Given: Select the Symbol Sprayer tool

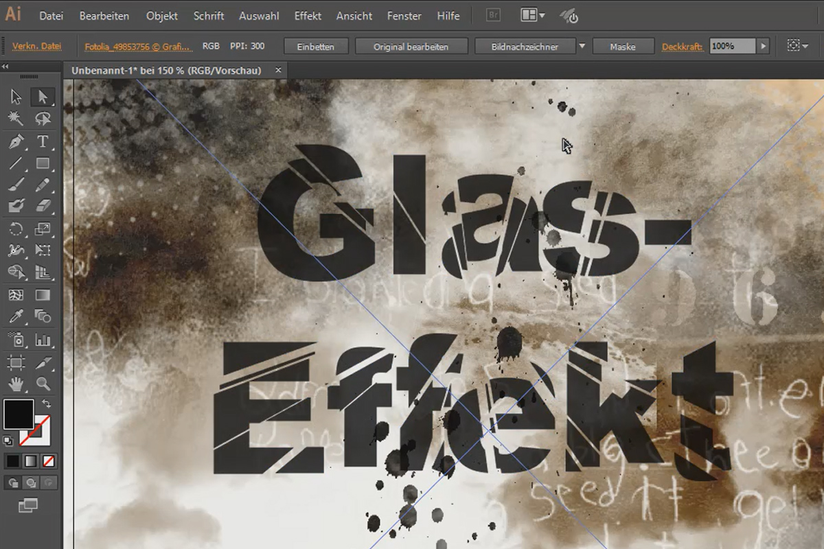Looking at the screenshot, I should (16, 340).
